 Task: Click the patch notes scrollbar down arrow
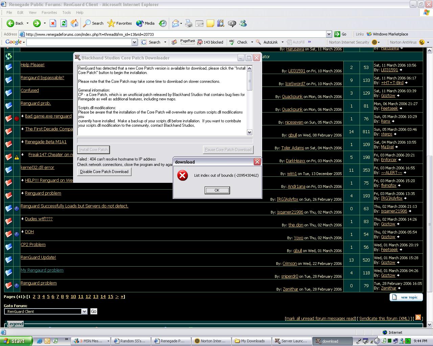pyautogui.click(x=250, y=132)
